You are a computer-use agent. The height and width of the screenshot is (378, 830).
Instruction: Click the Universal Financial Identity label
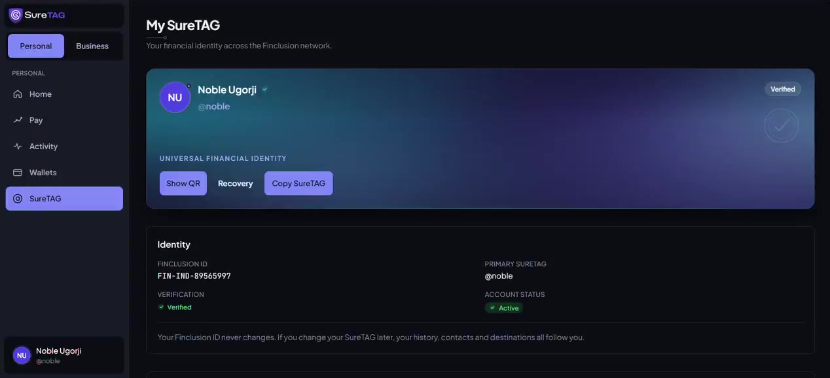223,158
